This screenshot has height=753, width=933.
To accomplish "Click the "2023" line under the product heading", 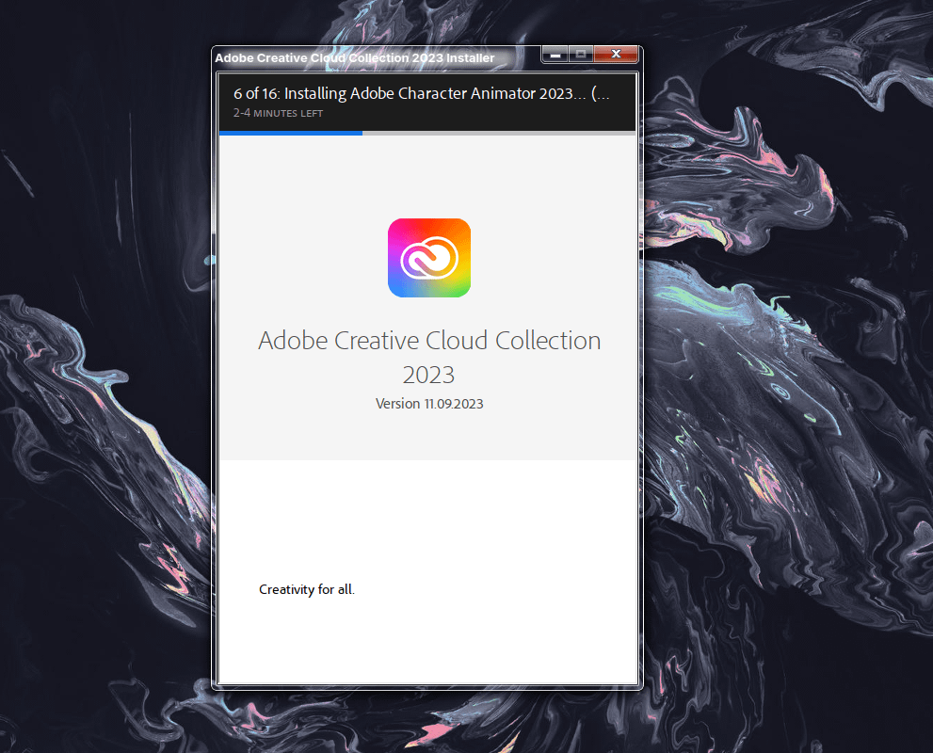I will (428, 375).
